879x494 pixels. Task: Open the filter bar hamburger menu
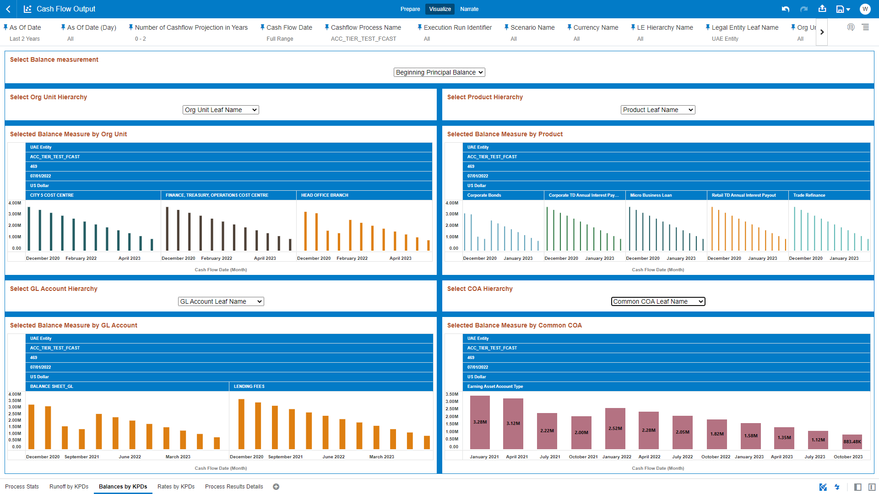click(x=866, y=27)
